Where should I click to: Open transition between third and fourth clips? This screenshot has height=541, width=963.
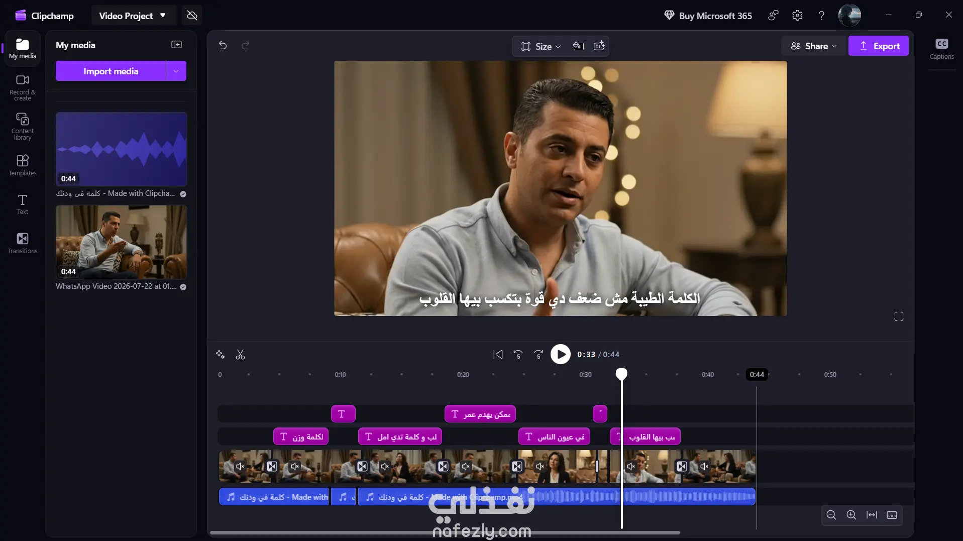click(443, 466)
